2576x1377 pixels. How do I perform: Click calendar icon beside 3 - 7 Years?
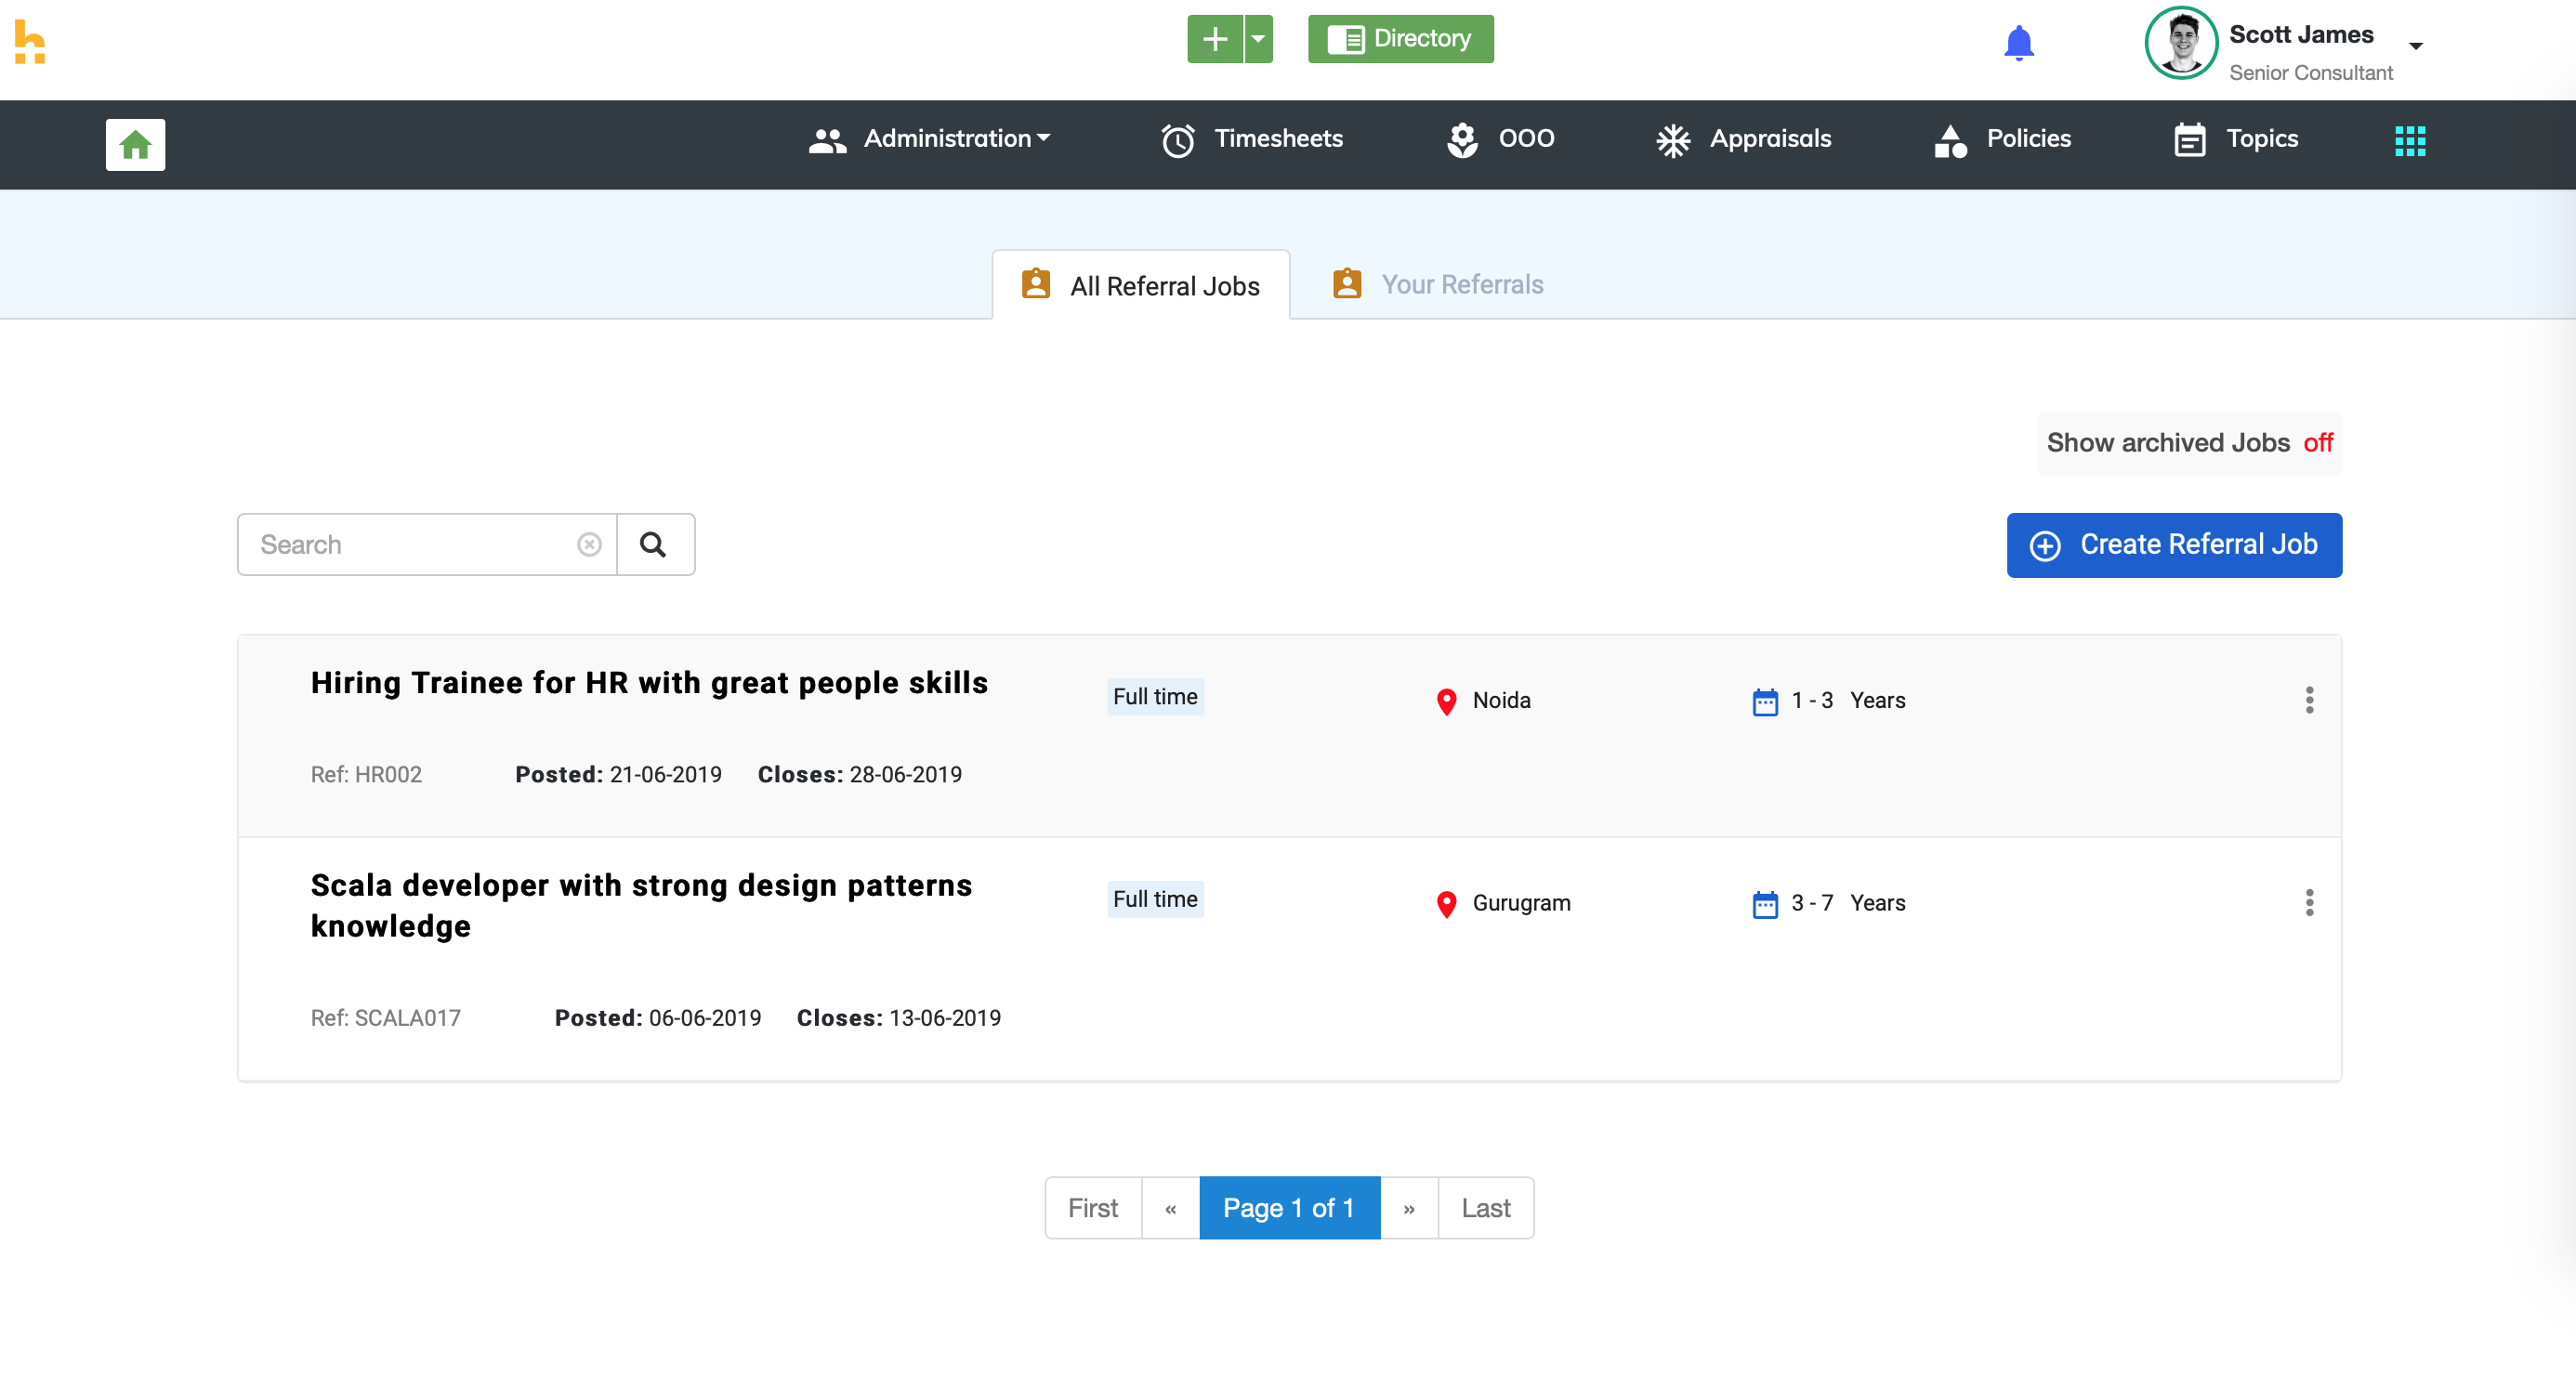1765,904
